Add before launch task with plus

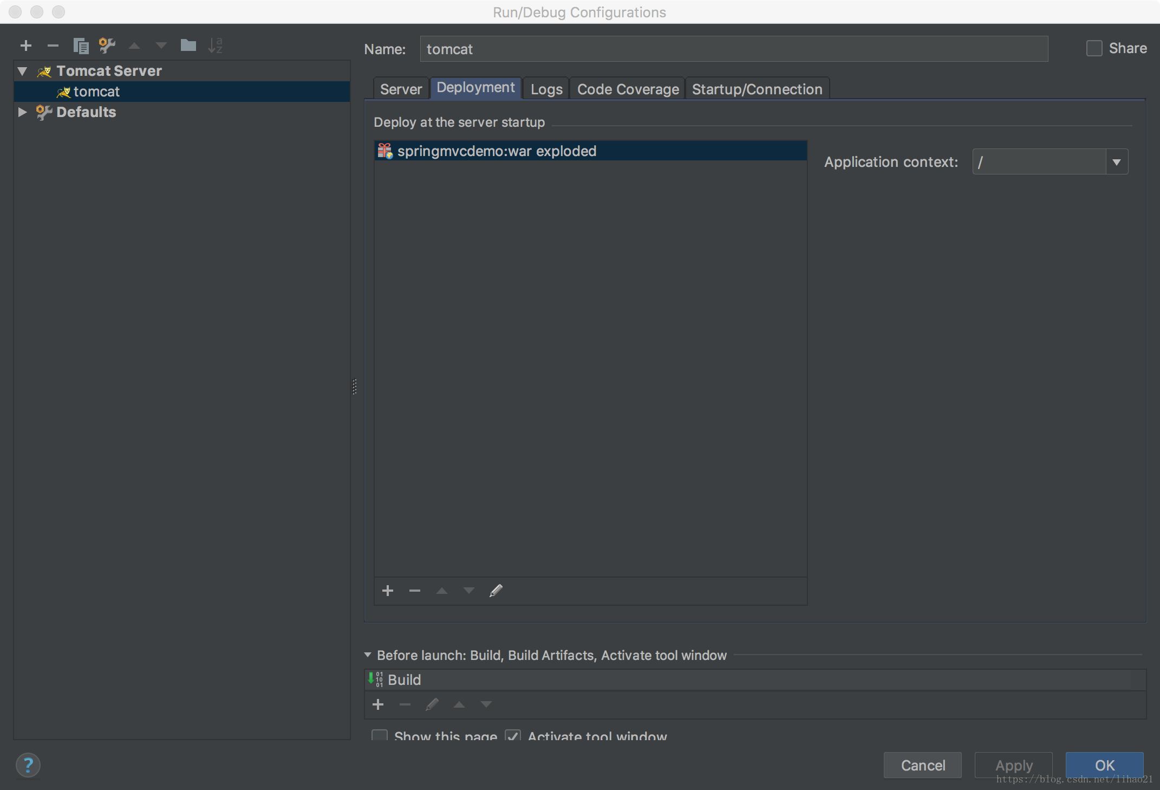[x=379, y=704]
